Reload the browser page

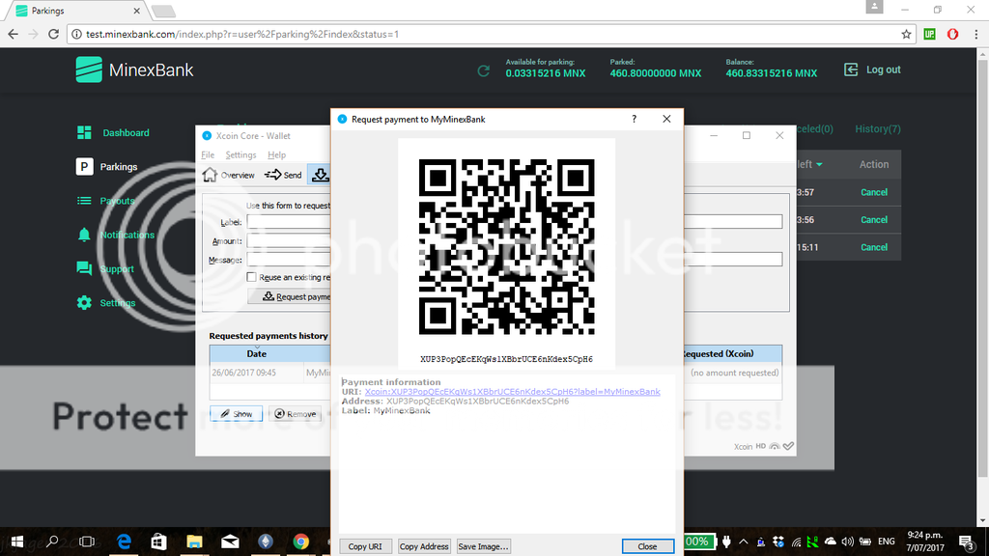(54, 34)
